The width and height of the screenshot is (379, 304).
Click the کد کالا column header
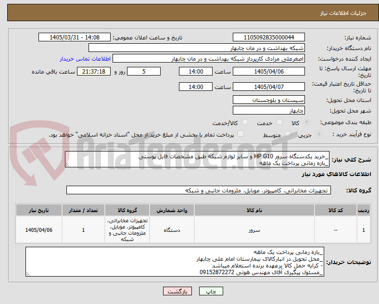point(336,210)
